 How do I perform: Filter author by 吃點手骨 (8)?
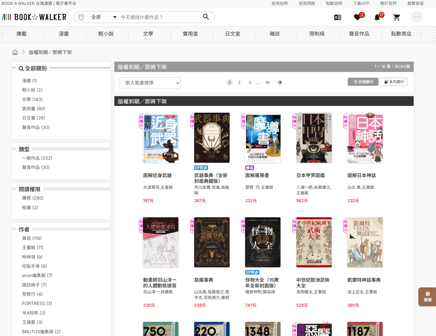(35, 266)
